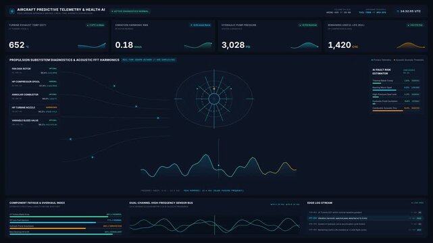Click the blue badge on the Vibration Harmonic RMS card
The image size is (433, 243).
(x=201, y=25)
